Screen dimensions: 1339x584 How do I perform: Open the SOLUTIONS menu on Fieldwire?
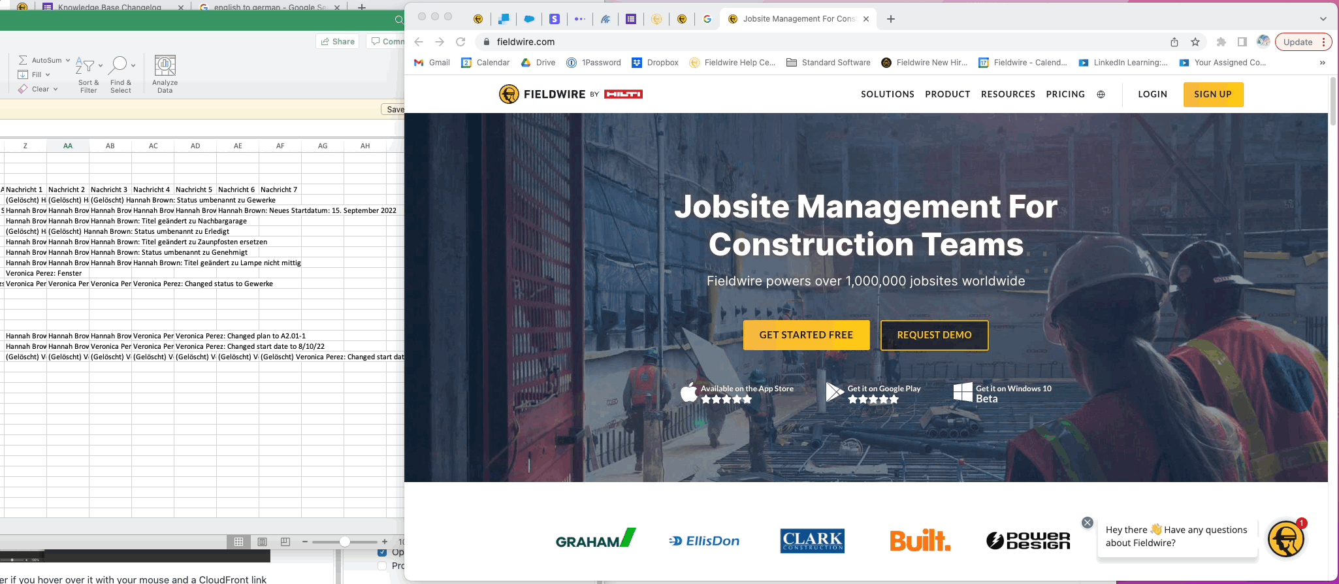click(x=887, y=94)
